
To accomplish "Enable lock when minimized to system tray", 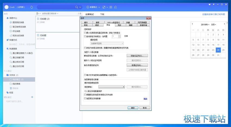I will tap(85, 33).
